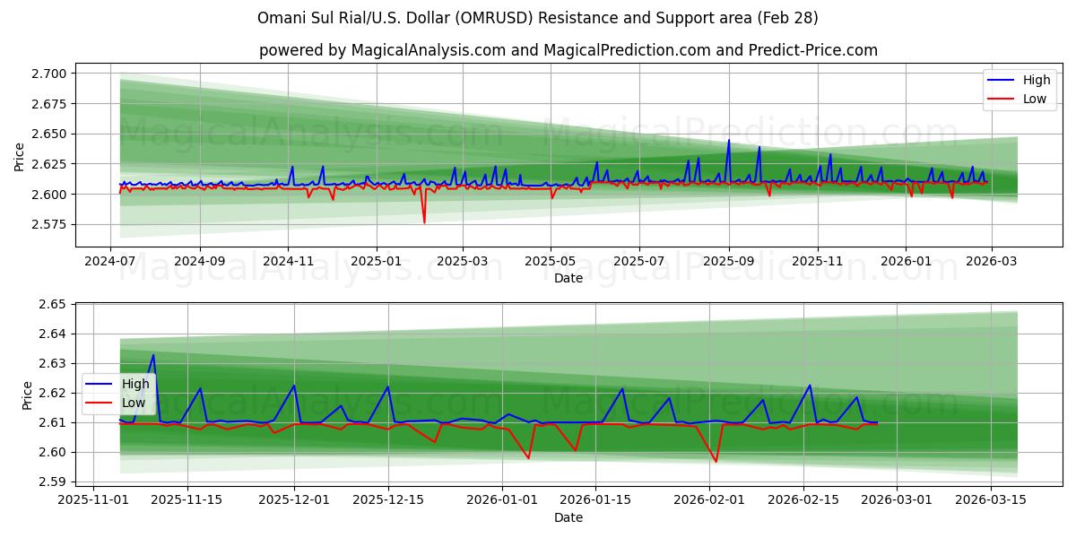Viewport: 1076px width, 538px height.
Task: Click the top chart y-axis value 2.650
Action: [x=50, y=134]
